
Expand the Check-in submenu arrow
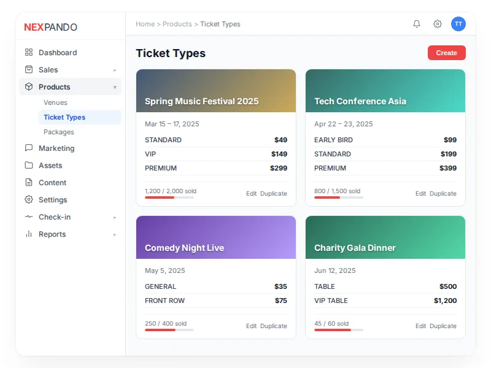pos(115,218)
